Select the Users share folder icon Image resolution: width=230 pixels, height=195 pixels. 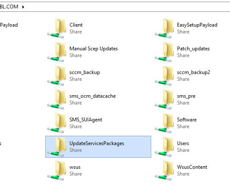coord(164,147)
